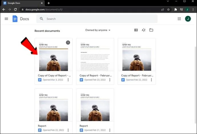The image size is (197, 134).
Task: Open the main menu hamburger icon
Action: pos(6,19)
